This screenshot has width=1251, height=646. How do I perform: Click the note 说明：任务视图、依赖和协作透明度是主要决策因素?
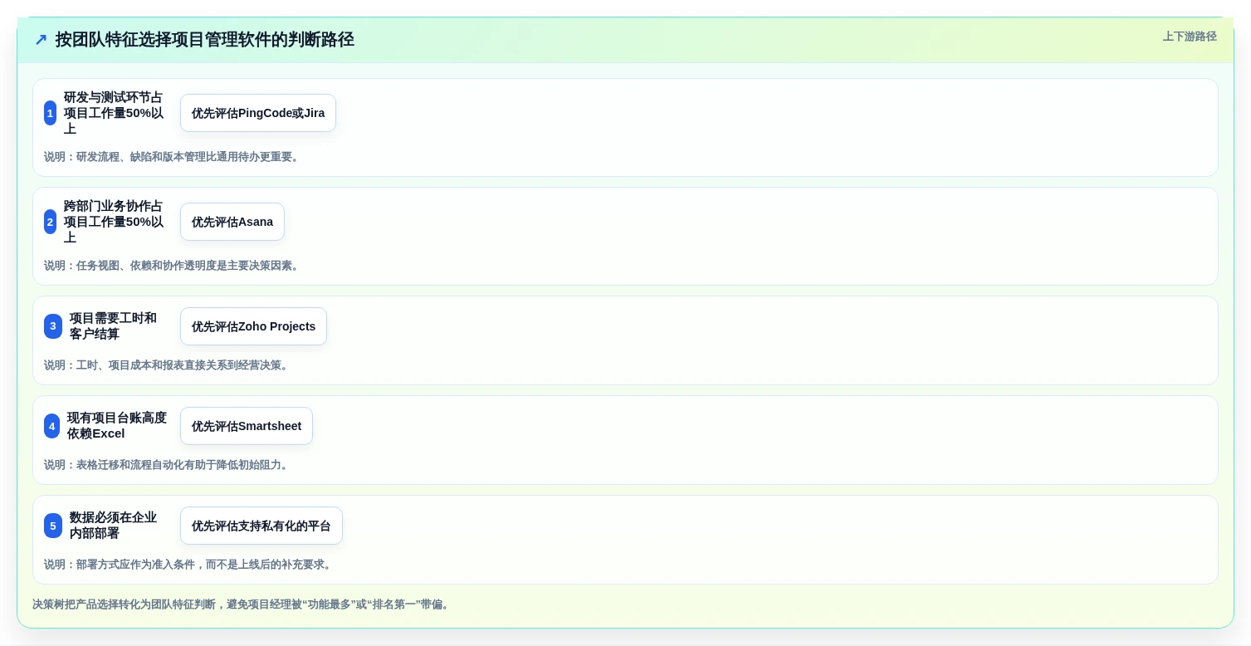[x=173, y=266]
